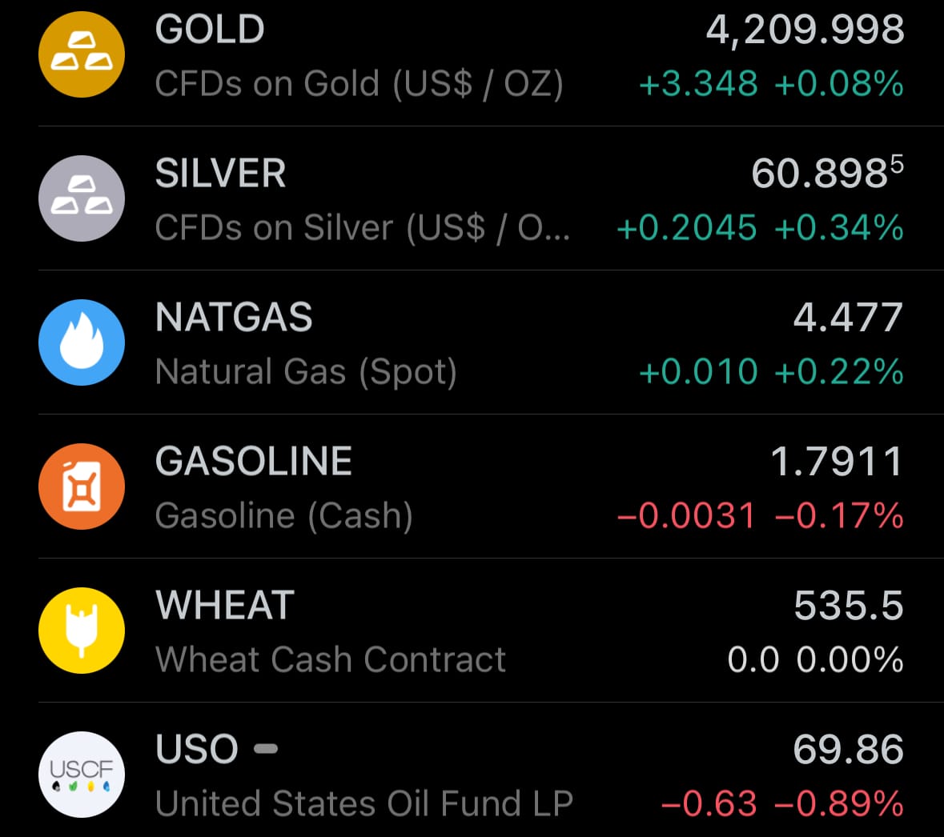
Task: Tap the gold price 4,209.998
Action: 805,30
